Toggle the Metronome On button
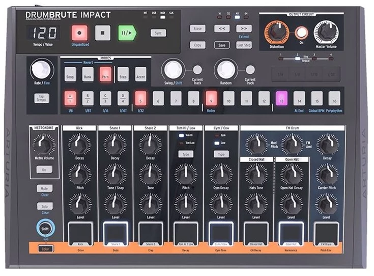This screenshot has width=374, height=276. pos(44,170)
